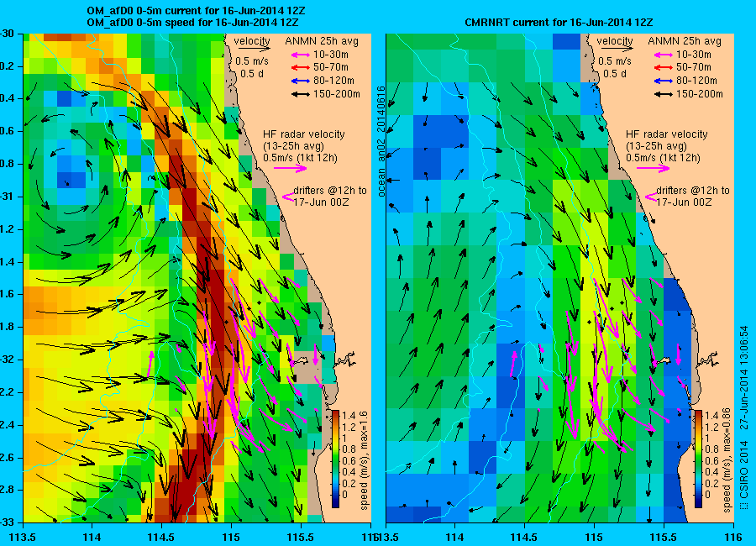Image resolution: width=756 pixels, height=546 pixels.
Task: Click x-axis label '116' under CMRNRT panel
Action: pos(733,538)
